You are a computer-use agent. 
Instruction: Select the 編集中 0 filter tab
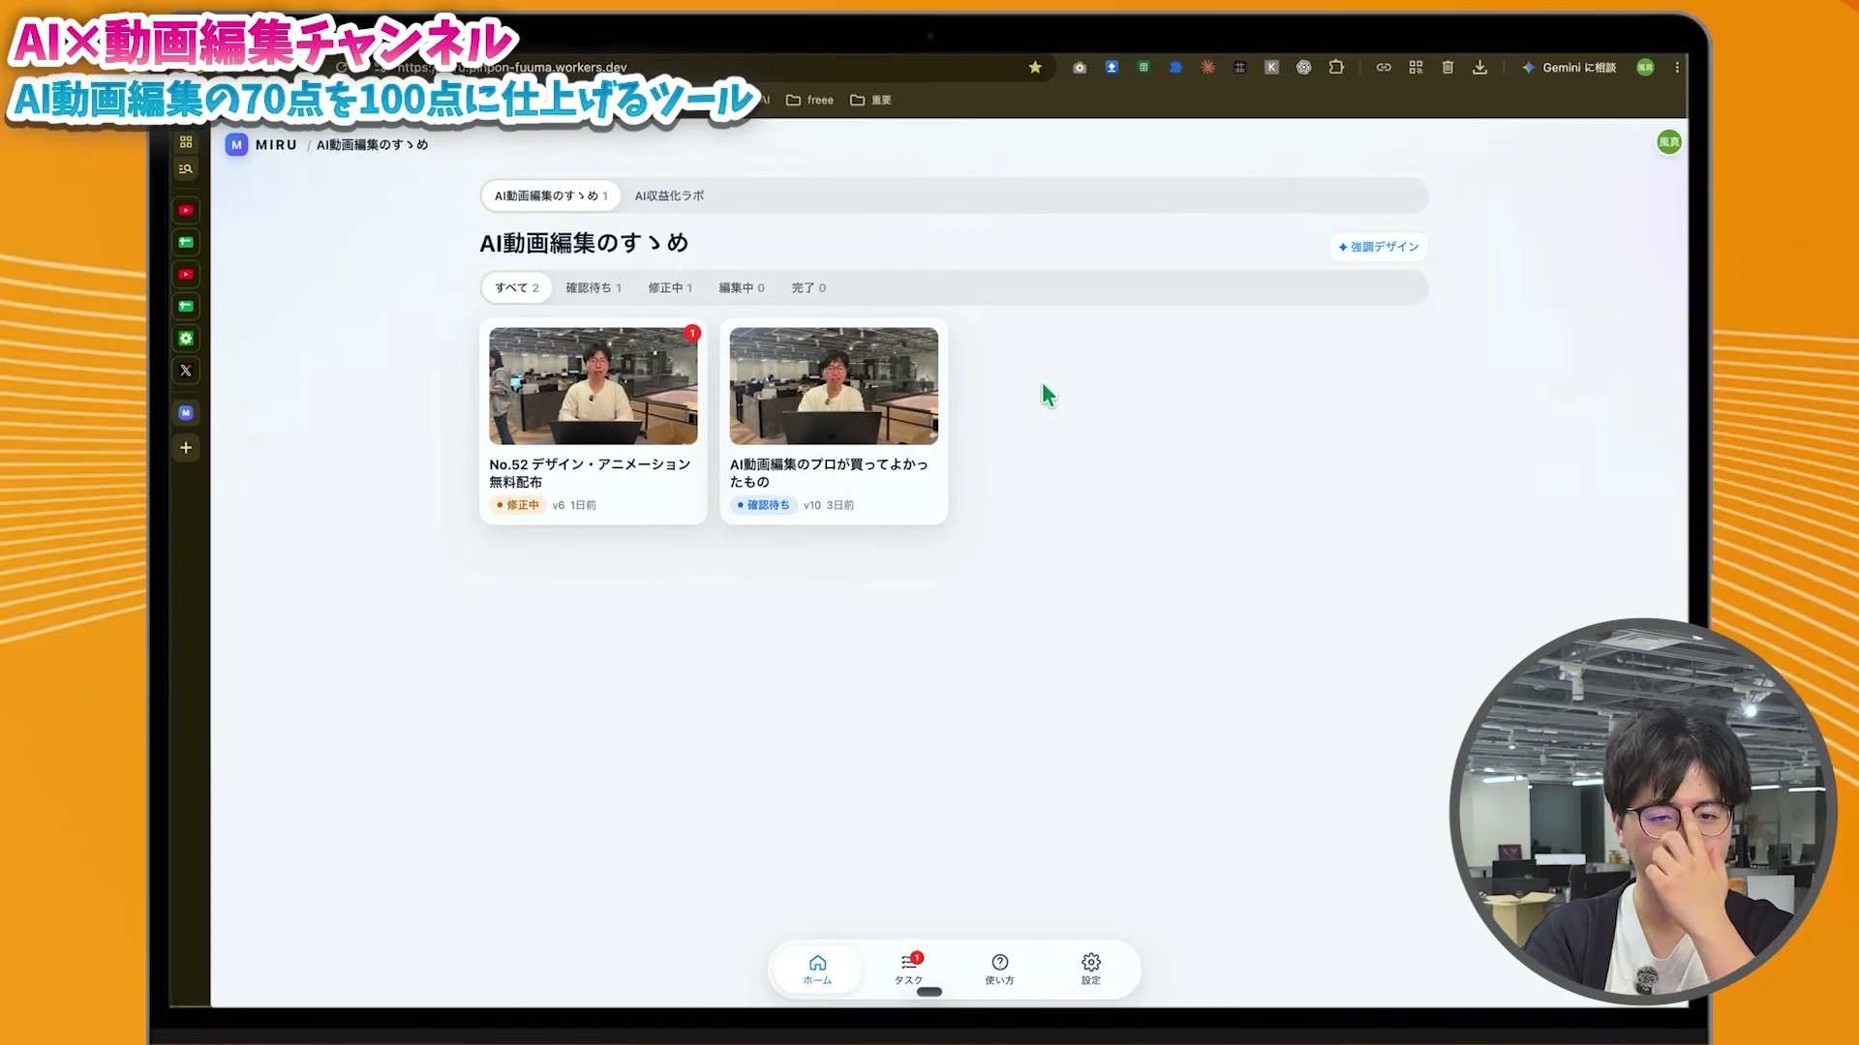(742, 287)
